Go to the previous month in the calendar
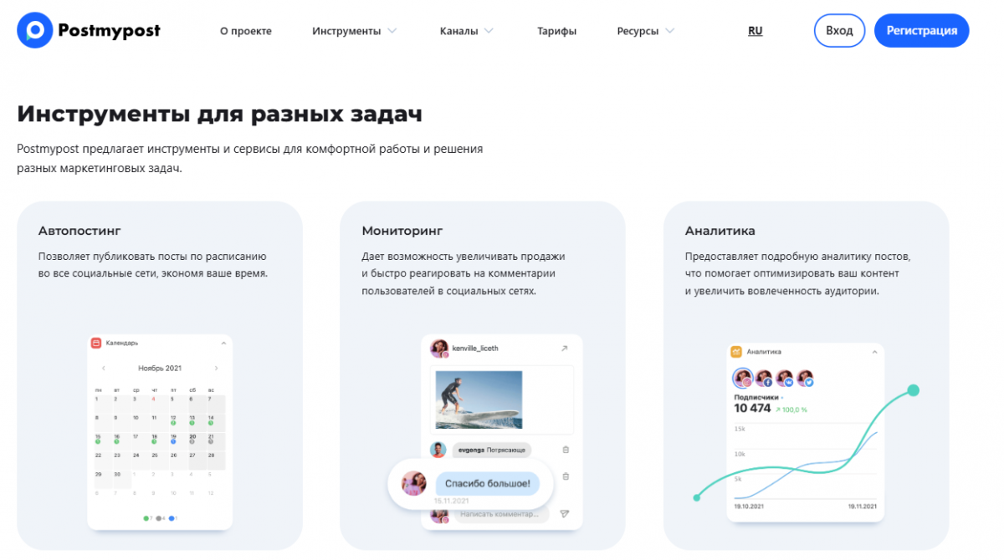Screen dimensions: 1004x560 pos(104,368)
